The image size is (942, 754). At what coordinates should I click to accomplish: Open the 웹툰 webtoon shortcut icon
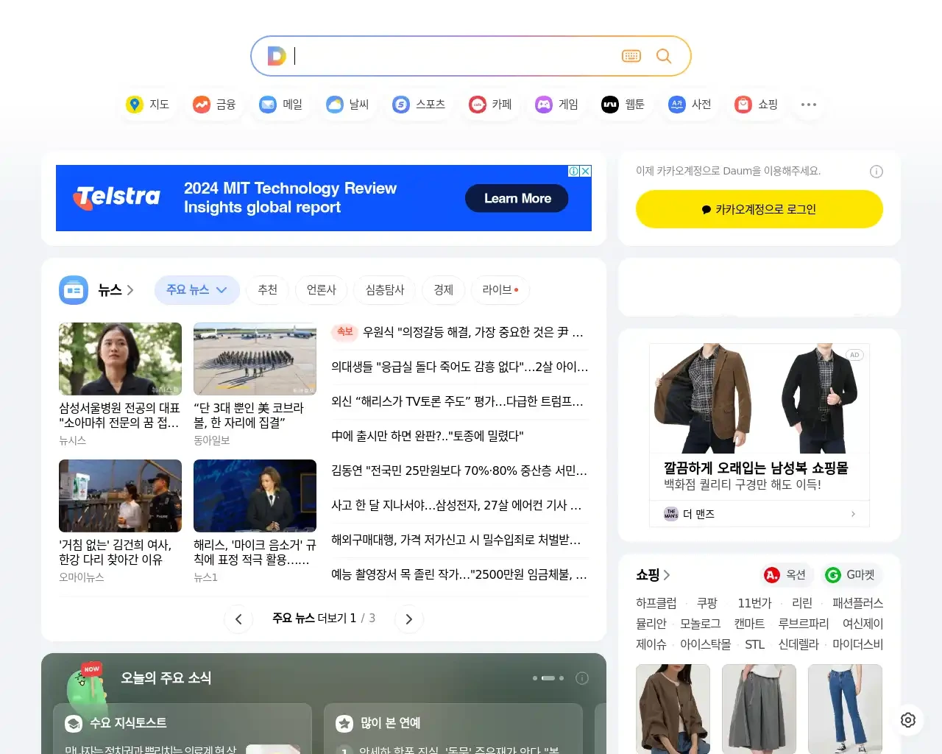(610, 105)
